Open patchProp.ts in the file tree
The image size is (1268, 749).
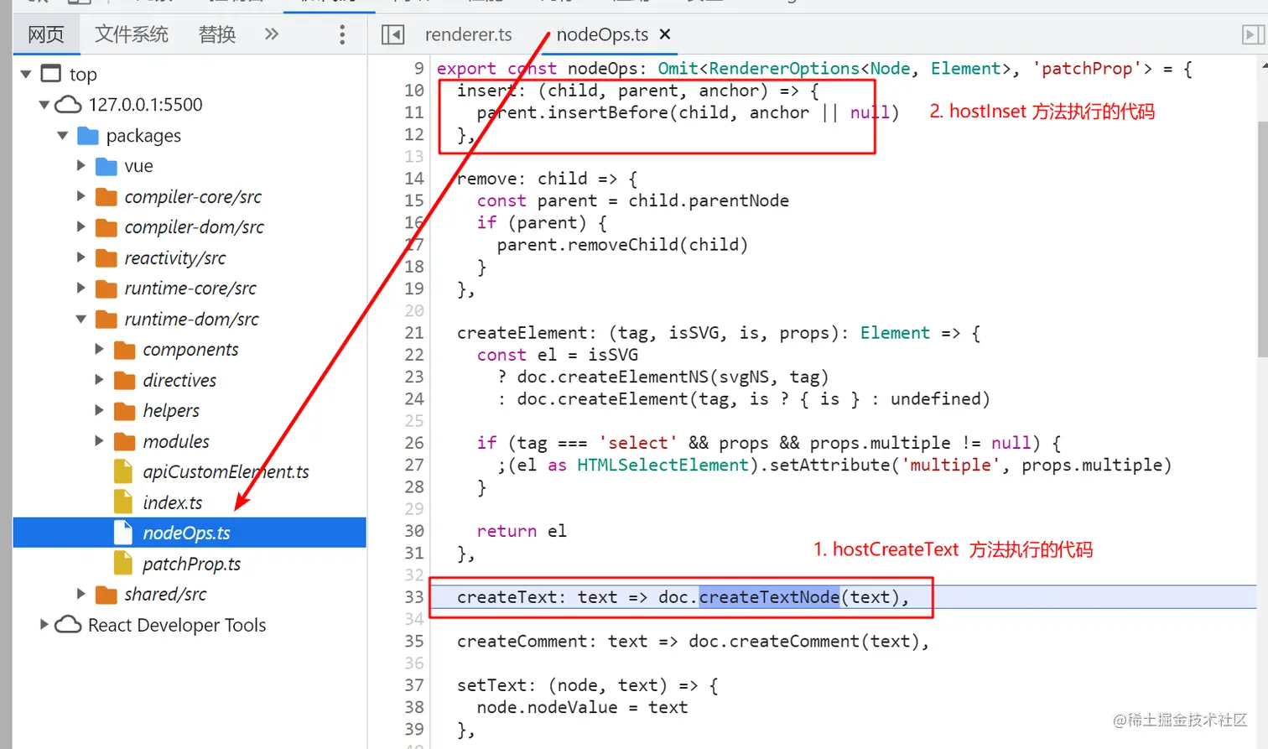pos(191,564)
